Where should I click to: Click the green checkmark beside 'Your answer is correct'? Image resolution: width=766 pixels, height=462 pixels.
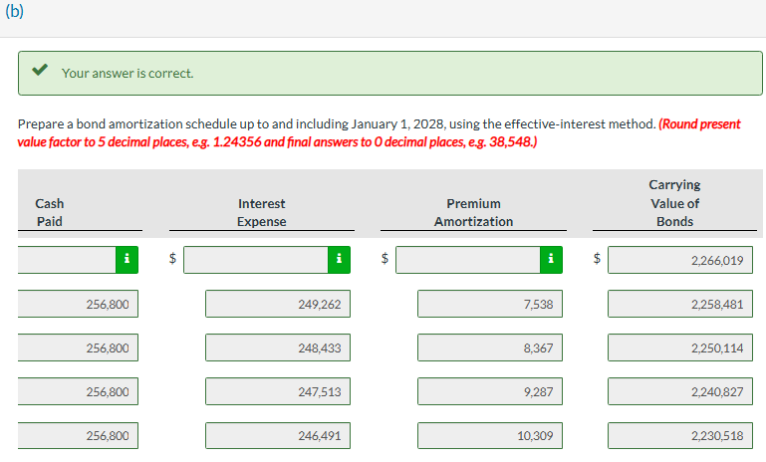click(x=40, y=70)
